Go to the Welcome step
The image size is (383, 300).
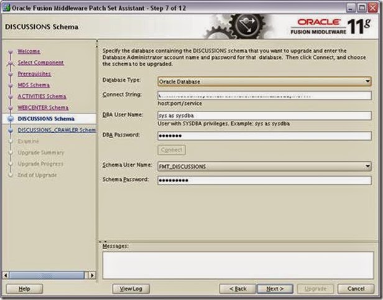(x=29, y=51)
